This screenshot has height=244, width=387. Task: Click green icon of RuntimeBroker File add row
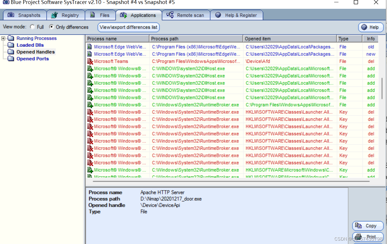(x=90, y=105)
